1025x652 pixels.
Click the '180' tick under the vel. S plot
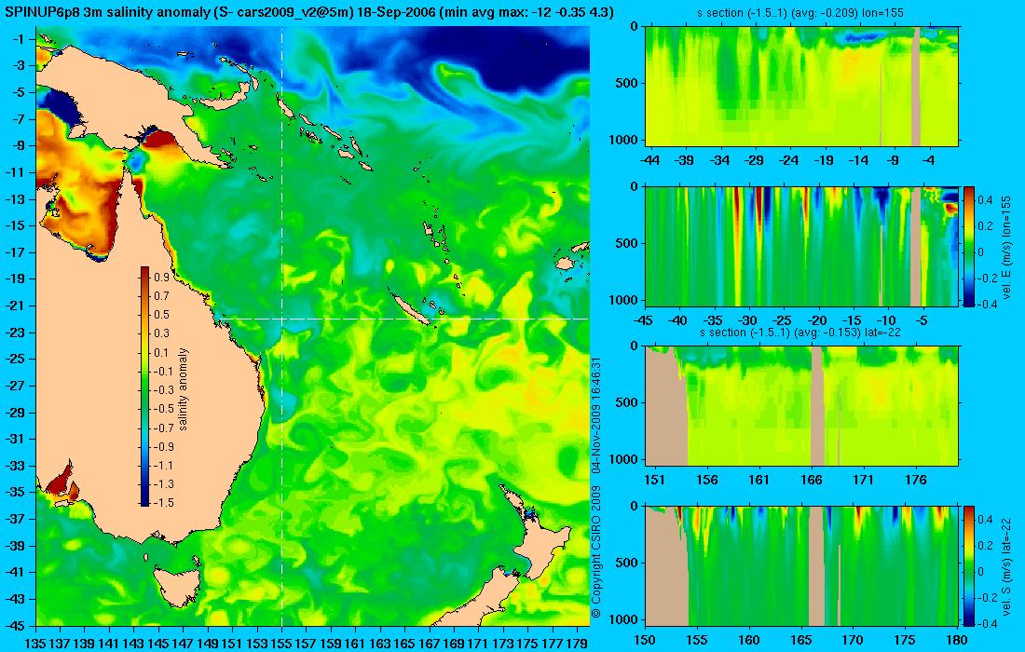[x=957, y=640]
